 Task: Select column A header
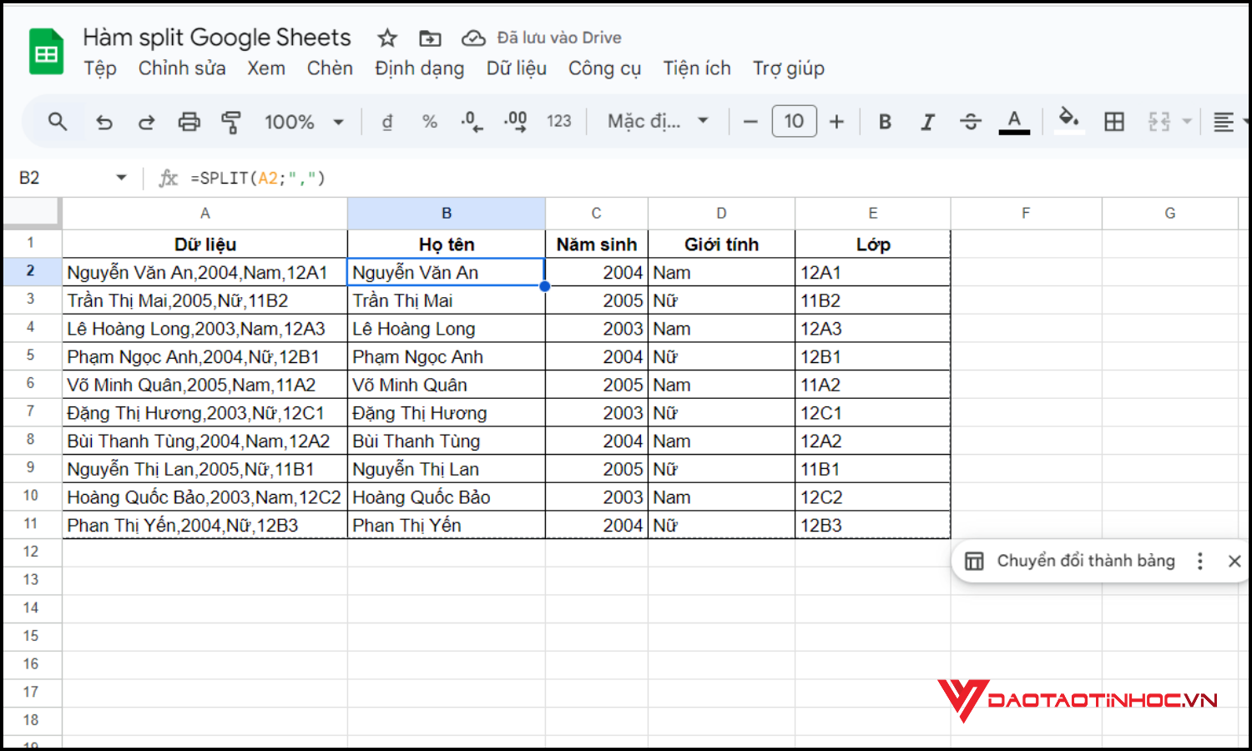click(x=204, y=214)
